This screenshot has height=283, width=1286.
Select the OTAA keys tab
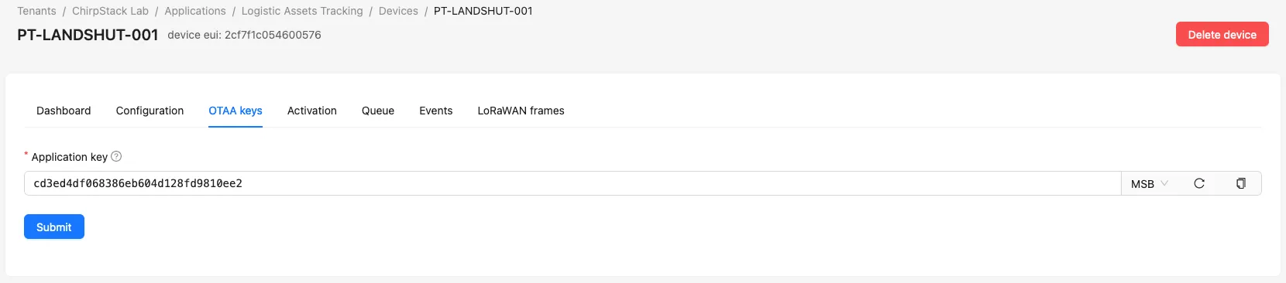(x=236, y=111)
